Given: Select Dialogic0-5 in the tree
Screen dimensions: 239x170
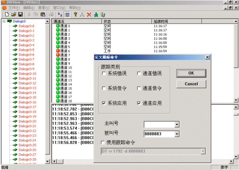Looking at the screenshot, I should [x=27, y=50].
